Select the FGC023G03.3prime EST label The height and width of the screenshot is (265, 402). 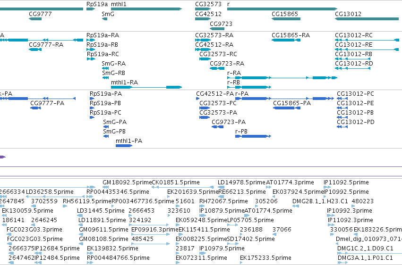pyautogui.click(x=34, y=230)
